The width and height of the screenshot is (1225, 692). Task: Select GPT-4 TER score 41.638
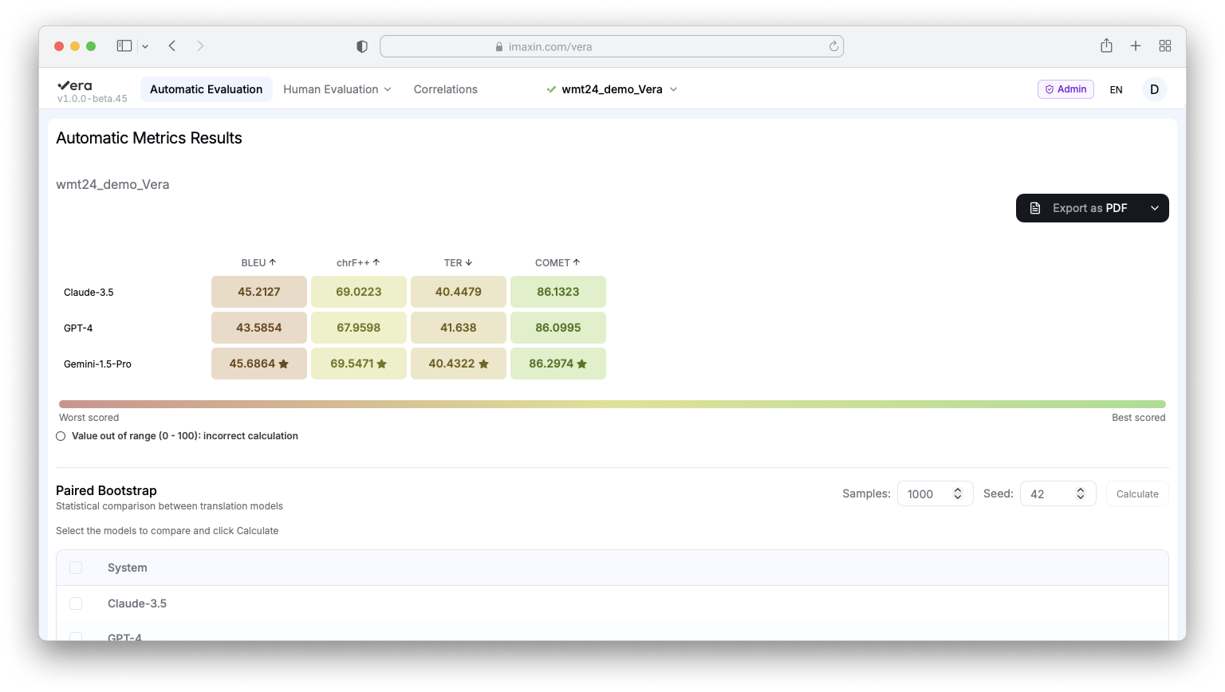pyautogui.click(x=459, y=328)
